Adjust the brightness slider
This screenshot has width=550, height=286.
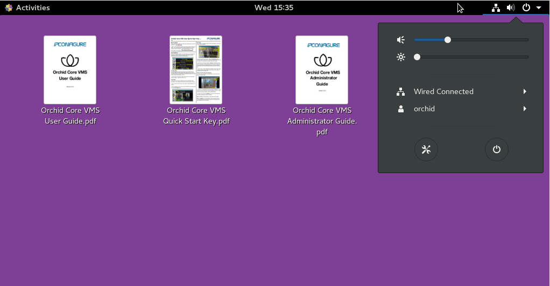click(471, 57)
